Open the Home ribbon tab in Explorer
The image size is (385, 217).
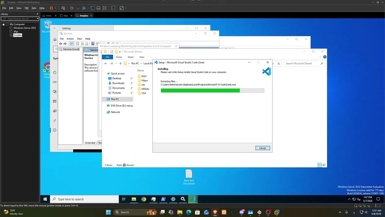tap(119, 57)
